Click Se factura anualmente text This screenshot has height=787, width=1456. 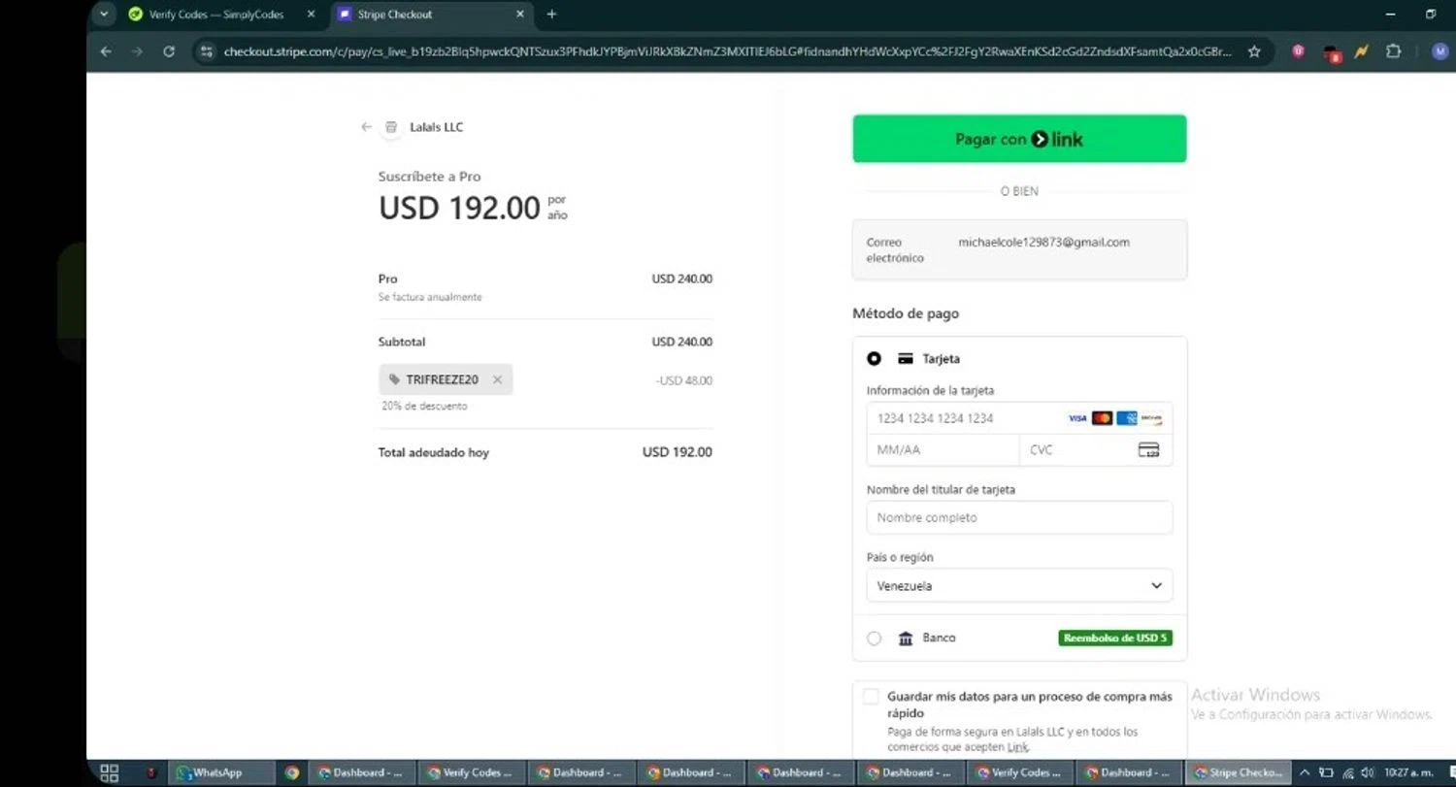[x=429, y=297]
